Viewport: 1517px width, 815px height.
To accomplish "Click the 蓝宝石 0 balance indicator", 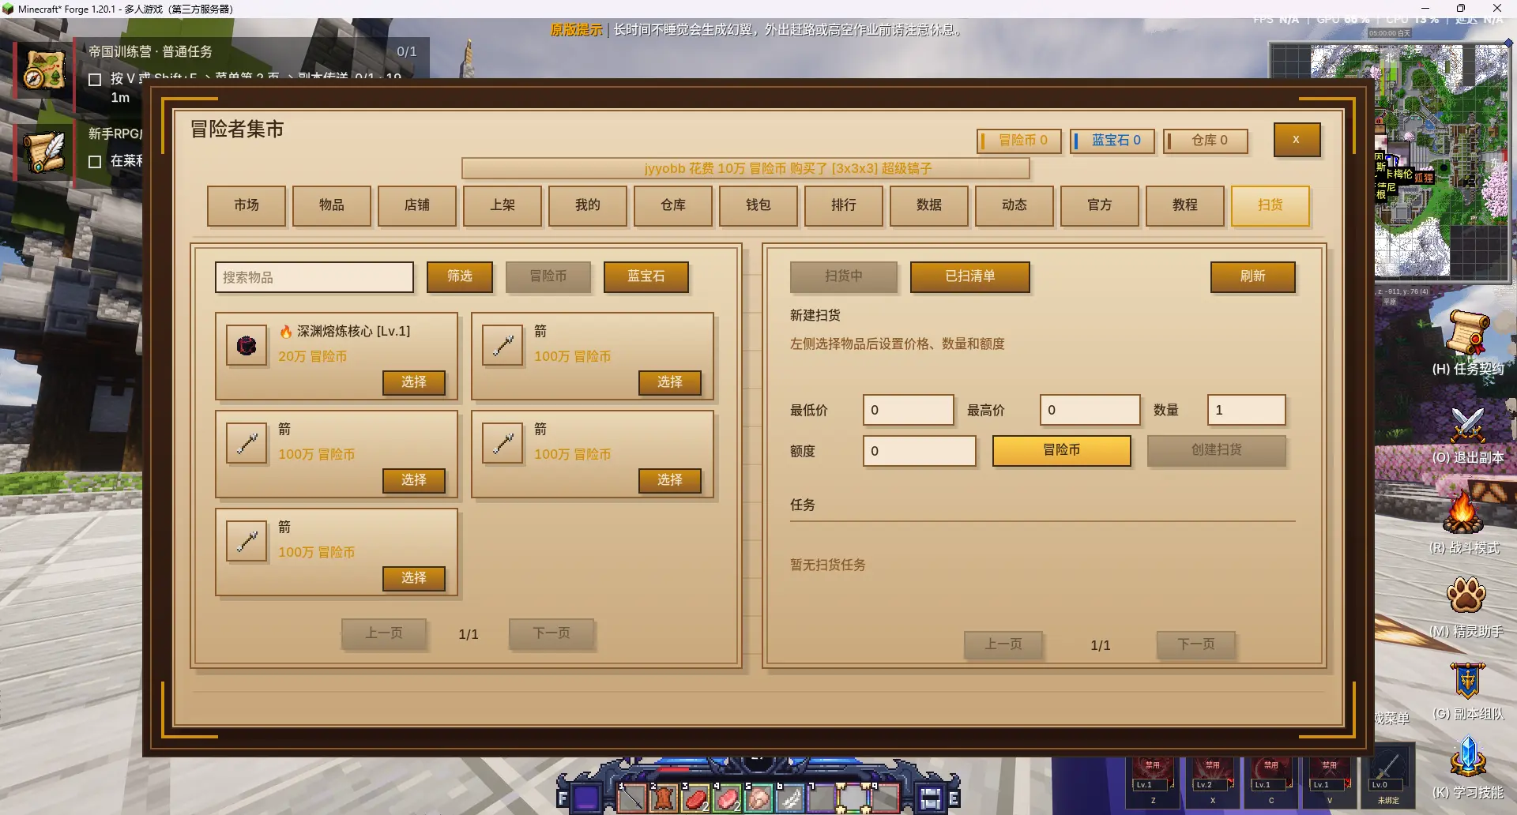I will point(1112,141).
